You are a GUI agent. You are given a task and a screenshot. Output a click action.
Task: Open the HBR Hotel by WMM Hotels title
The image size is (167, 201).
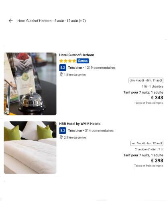click(79, 124)
